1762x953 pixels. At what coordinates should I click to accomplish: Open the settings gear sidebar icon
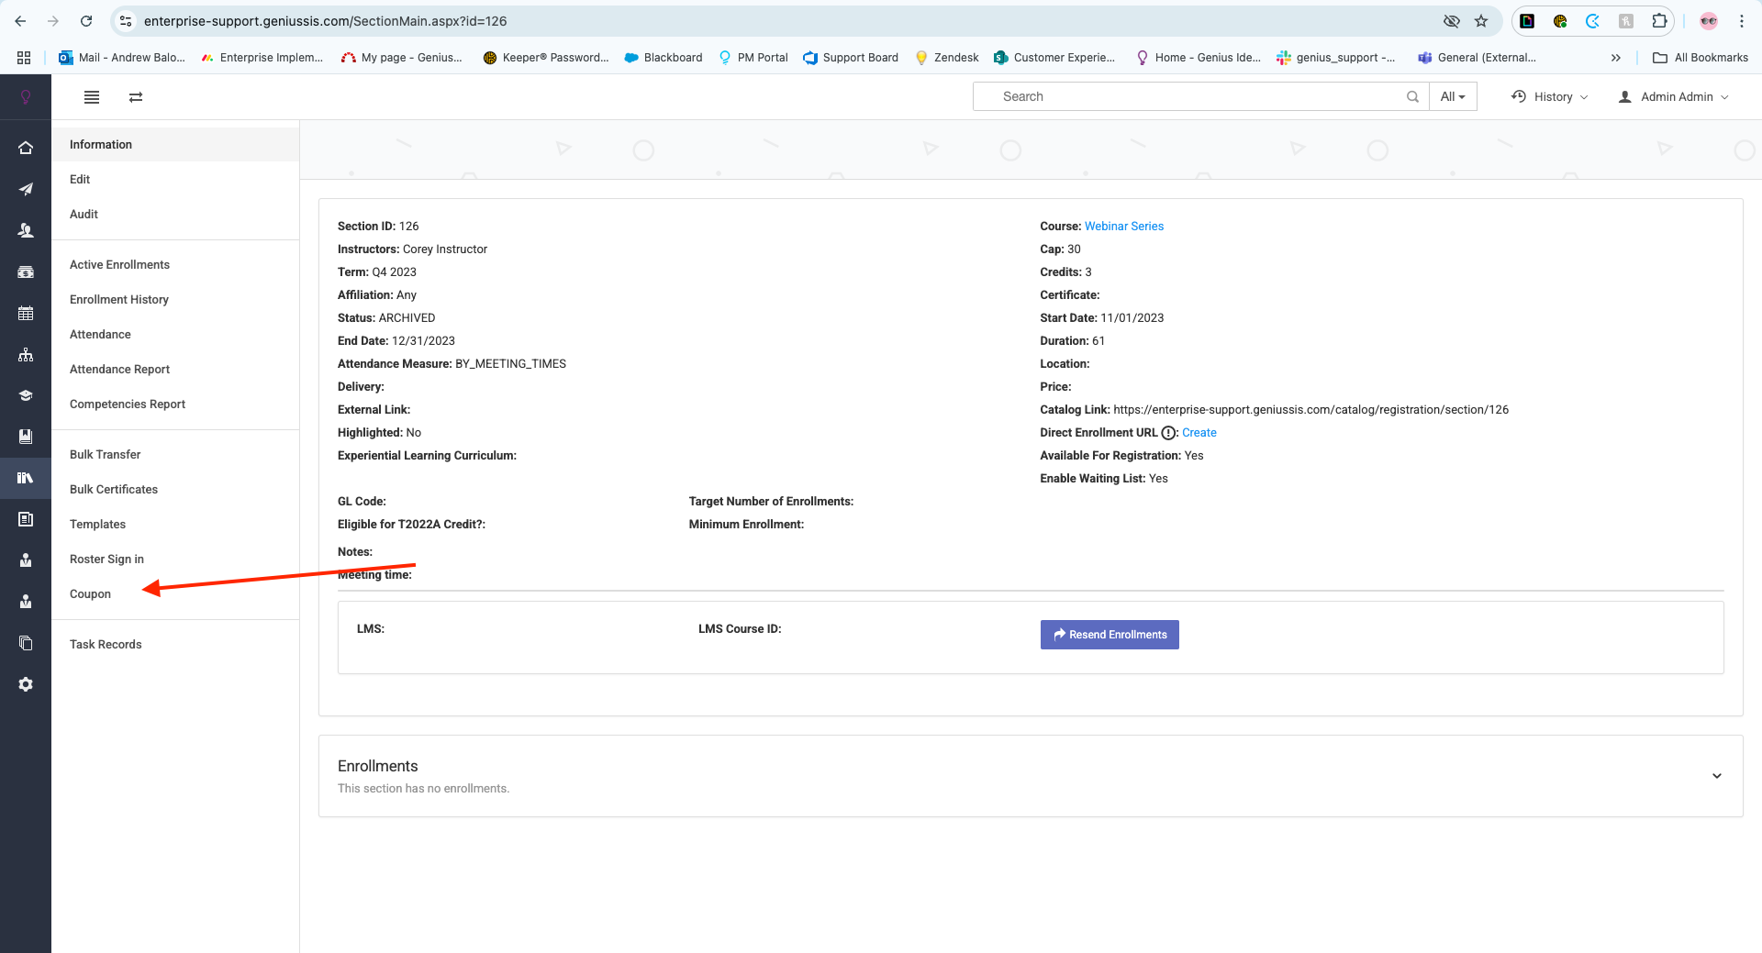pyautogui.click(x=26, y=684)
